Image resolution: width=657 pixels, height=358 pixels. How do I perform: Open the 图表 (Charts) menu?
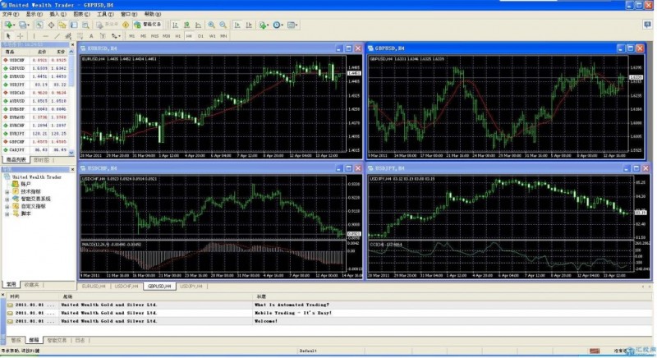(x=81, y=14)
